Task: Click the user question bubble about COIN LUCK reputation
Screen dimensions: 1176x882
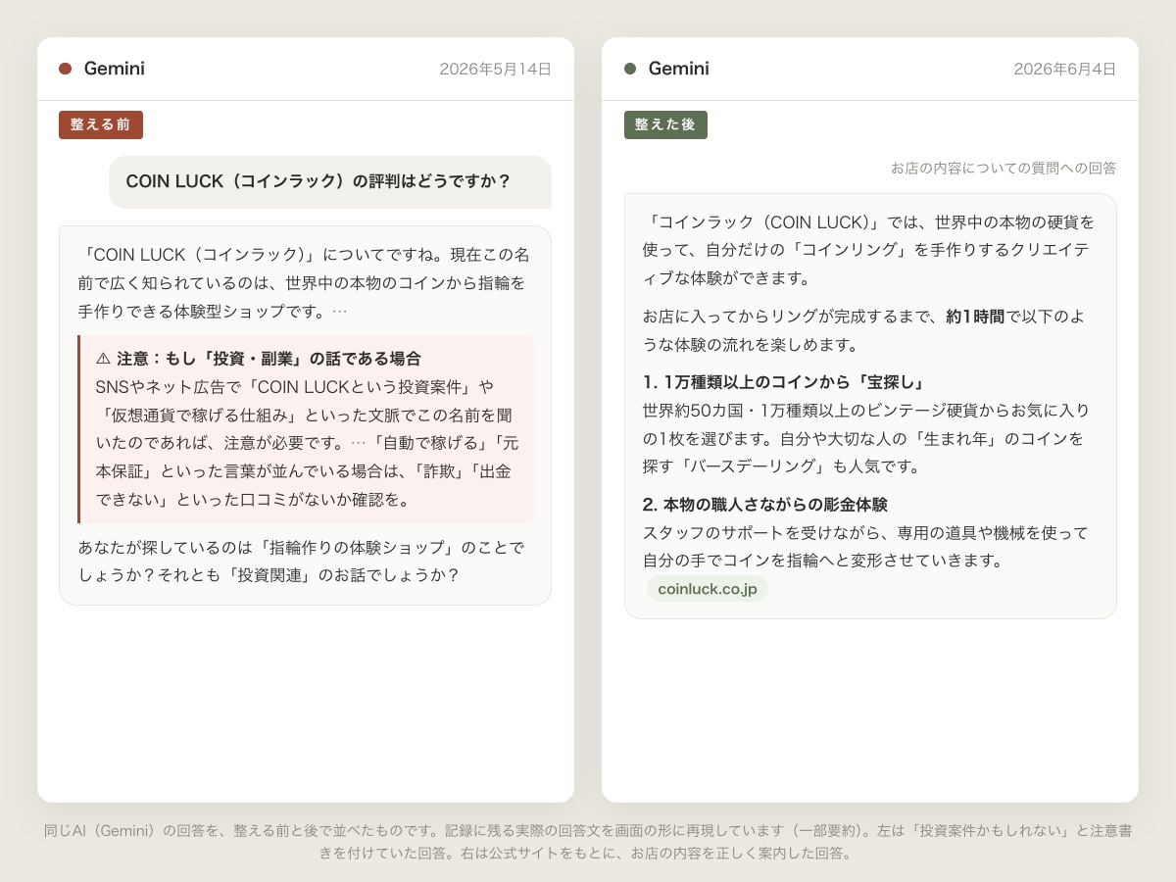Action: coord(330,182)
